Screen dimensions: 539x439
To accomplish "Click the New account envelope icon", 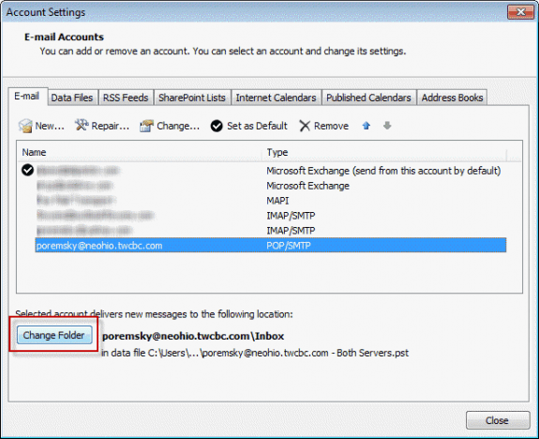I will (x=25, y=126).
